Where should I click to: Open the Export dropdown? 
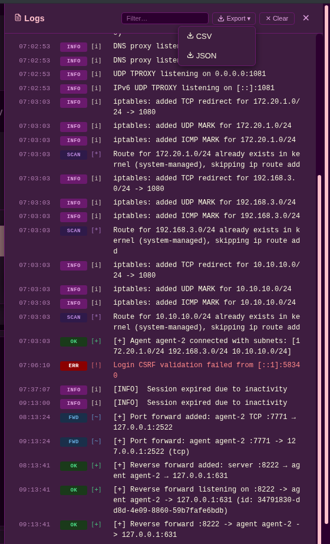click(234, 18)
